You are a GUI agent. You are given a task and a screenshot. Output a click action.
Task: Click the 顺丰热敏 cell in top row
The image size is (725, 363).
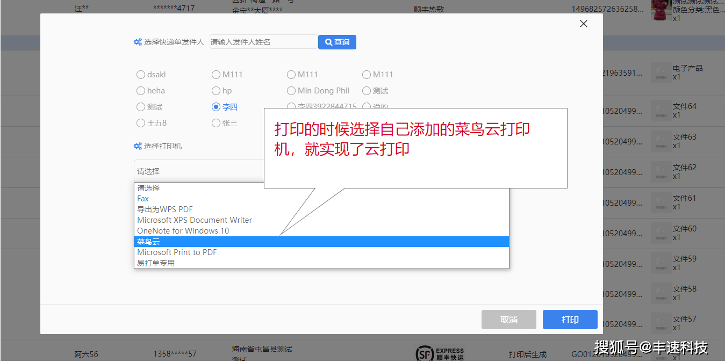[429, 9]
